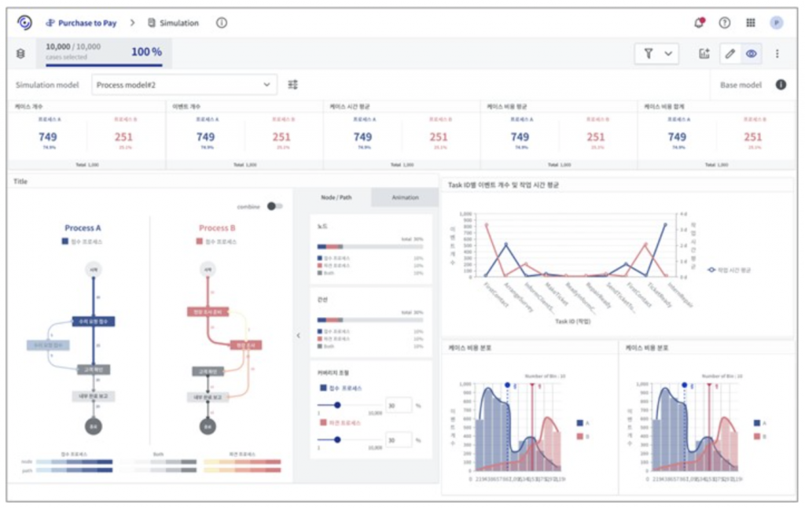805x508 pixels.
Task: Switch to the Animation tab
Action: tap(405, 197)
